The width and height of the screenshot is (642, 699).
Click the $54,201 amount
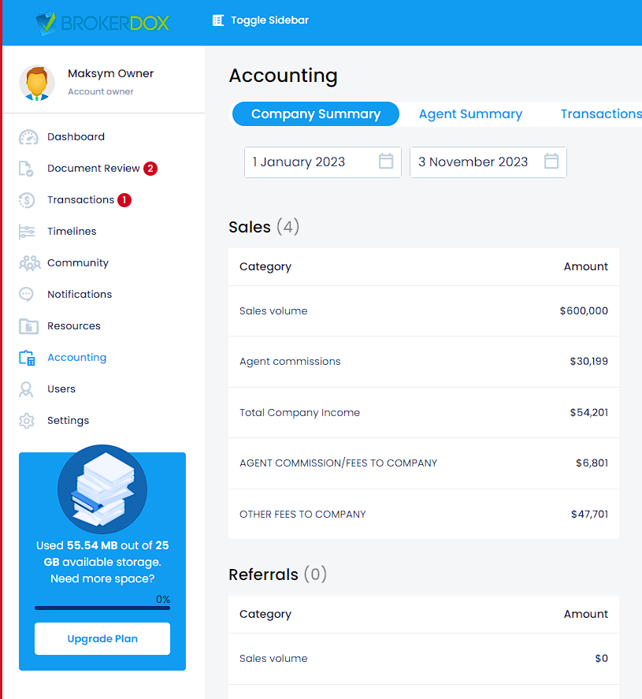point(589,413)
